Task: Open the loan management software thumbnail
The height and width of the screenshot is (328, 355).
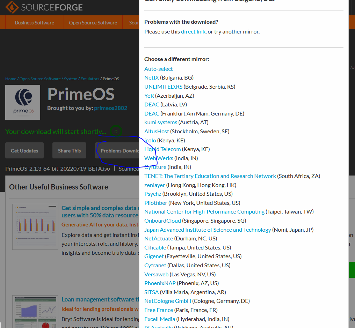Action: pos(35,312)
